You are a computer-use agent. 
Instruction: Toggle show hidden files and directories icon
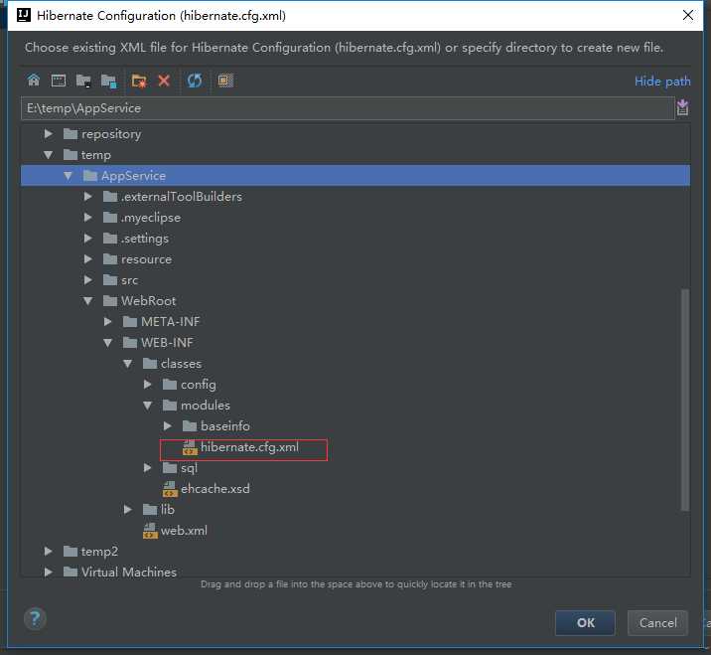coord(225,81)
